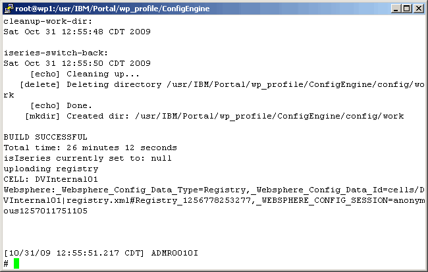Open the PuTTY system menu icon
This screenshot has height=272, width=428.
click(x=9, y=8)
